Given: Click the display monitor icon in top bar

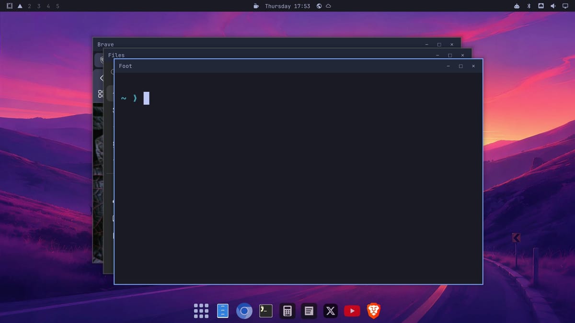Looking at the screenshot, I should coord(564,6).
